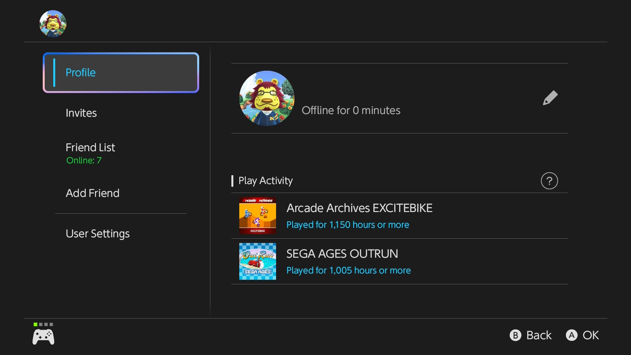Click Played for 1,150 hours or more
Viewport: 631px width, 355px height.
click(x=348, y=225)
